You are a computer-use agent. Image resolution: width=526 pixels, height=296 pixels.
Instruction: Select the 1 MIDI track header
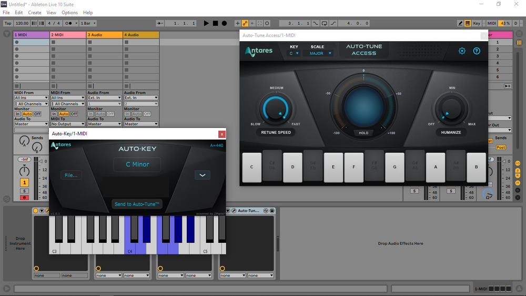pos(31,35)
